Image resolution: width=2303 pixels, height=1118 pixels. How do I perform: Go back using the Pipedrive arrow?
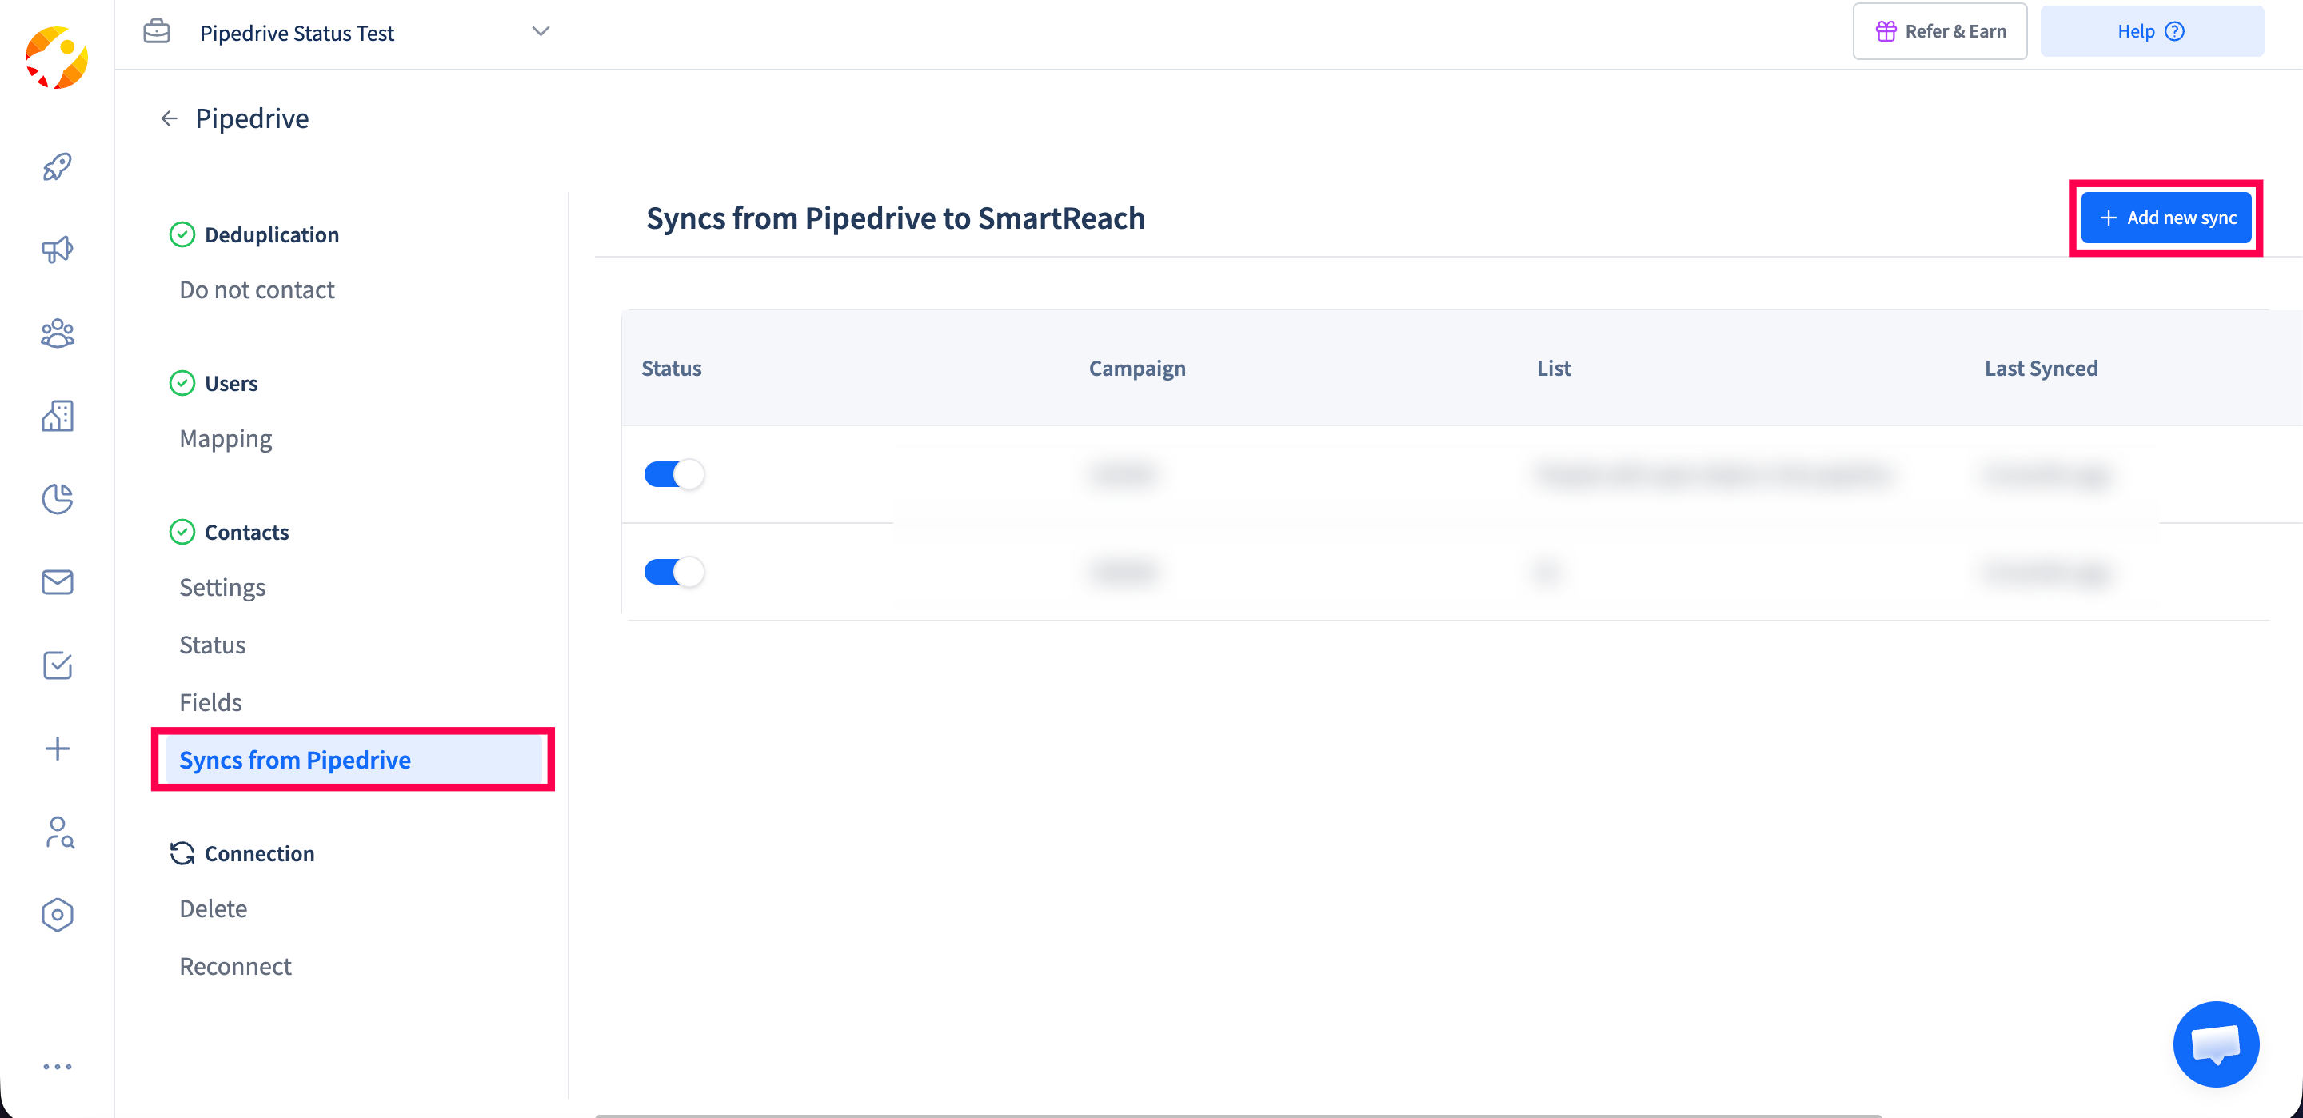pyautogui.click(x=168, y=118)
